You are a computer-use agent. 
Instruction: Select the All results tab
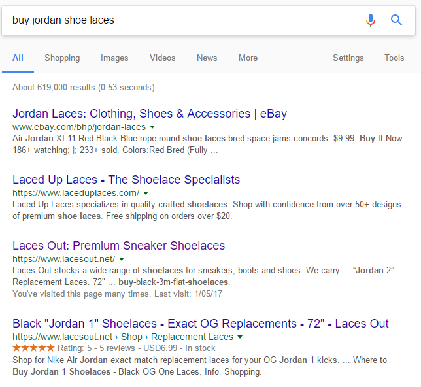pos(18,58)
